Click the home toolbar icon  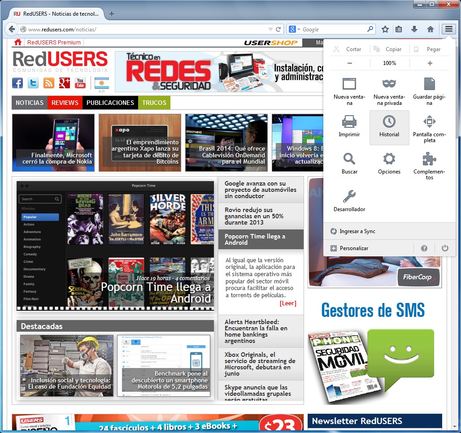pos(431,29)
